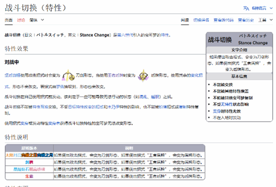Open the 阅读 read view tab

click(x=185, y=20)
